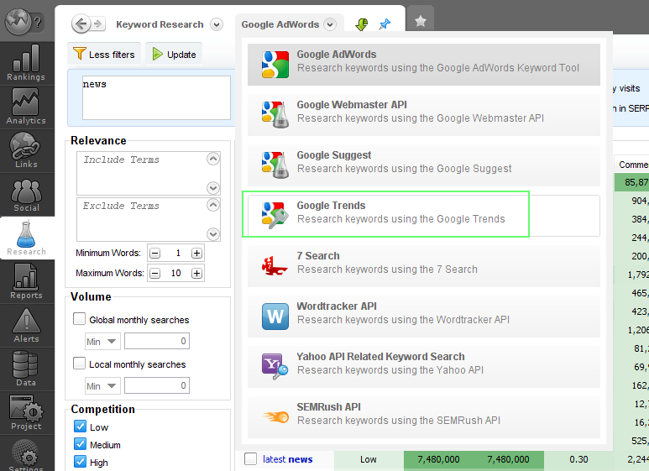Increase Maximum Words with plus
Screen dimensions: 649x471
[x=196, y=273]
